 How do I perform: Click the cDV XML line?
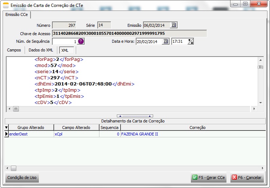click(53, 103)
